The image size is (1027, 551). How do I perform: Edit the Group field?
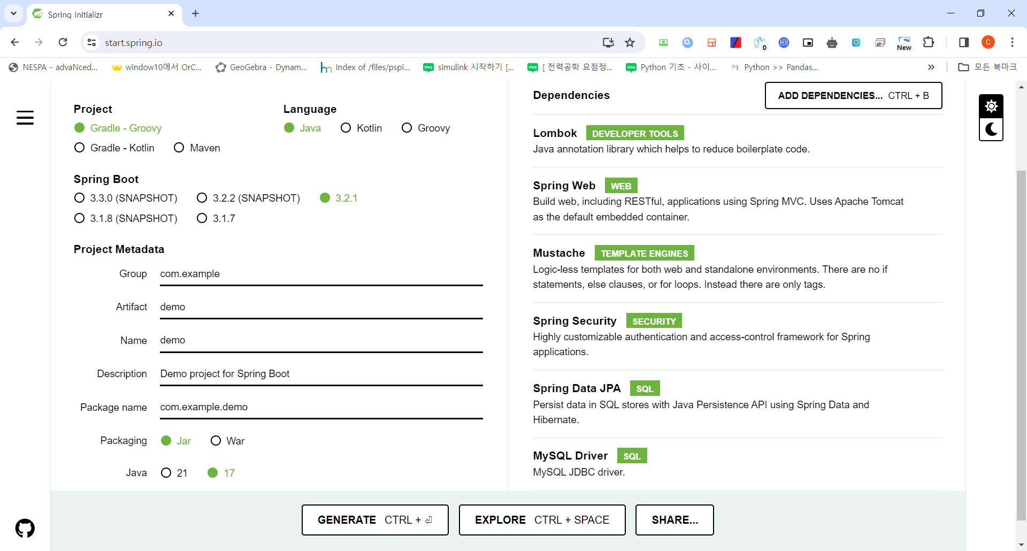coord(321,274)
